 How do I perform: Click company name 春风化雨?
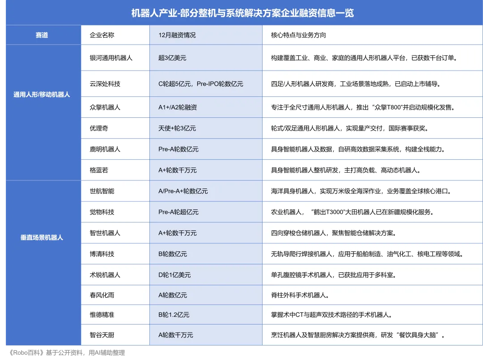102,295
